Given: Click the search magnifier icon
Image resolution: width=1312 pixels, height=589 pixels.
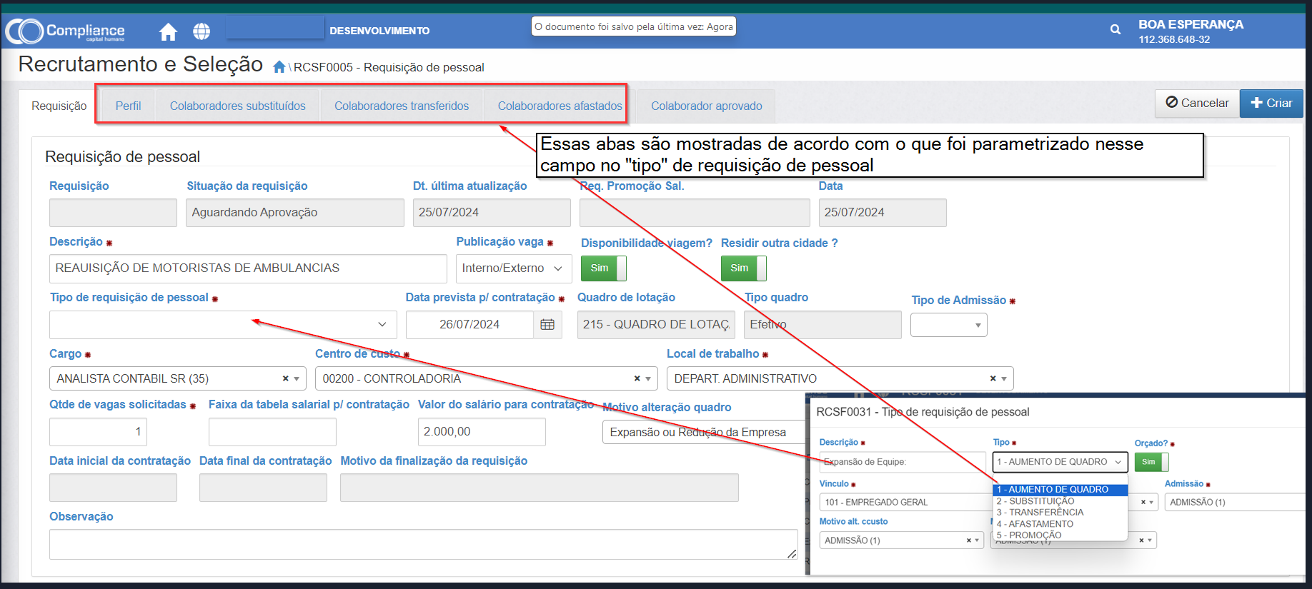Looking at the screenshot, I should point(1115,30).
